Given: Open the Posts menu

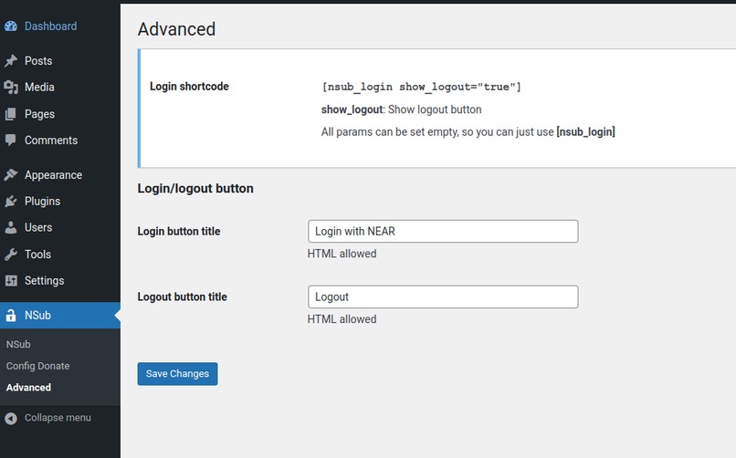Looking at the screenshot, I should coord(38,61).
